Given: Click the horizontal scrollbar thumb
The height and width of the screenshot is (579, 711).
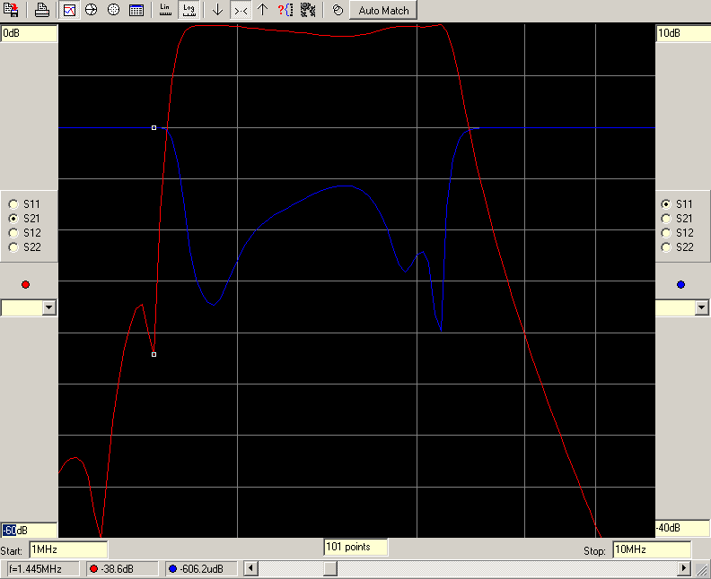Looking at the screenshot, I should click(x=330, y=568).
